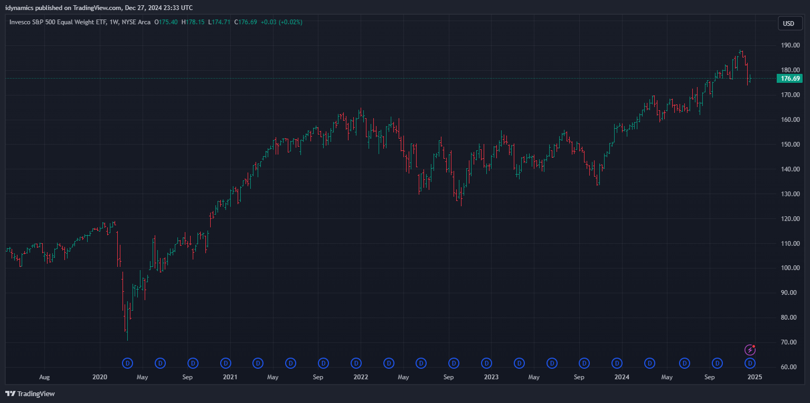
Task: Open dividend marker directly above 2021 label
Action: click(x=225, y=363)
